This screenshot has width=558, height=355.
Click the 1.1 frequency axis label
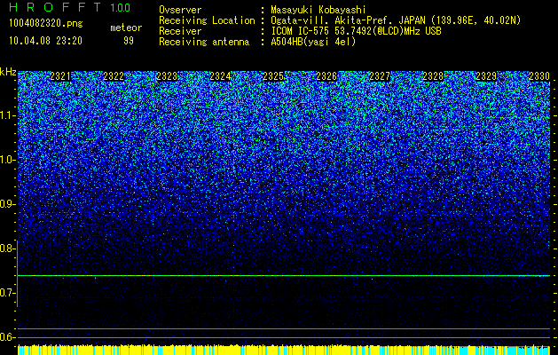point(7,115)
